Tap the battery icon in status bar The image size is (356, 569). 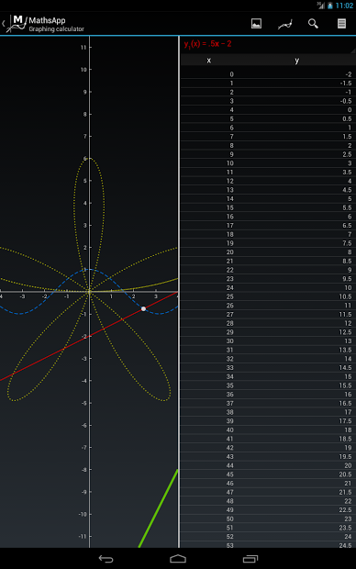click(330, 6)
